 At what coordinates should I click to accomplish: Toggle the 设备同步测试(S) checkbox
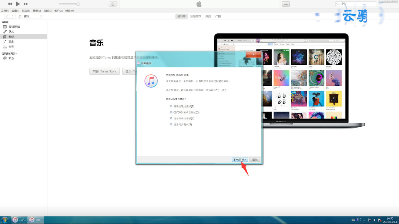[171, 124]
